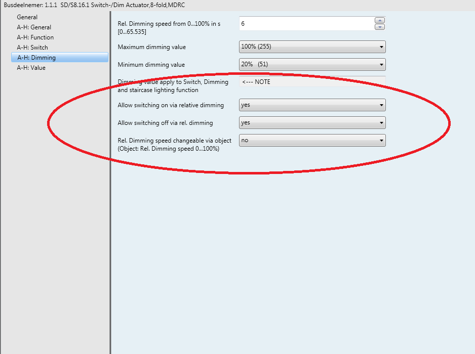Open the 'A-H: Value' page

tap(31, 68)
